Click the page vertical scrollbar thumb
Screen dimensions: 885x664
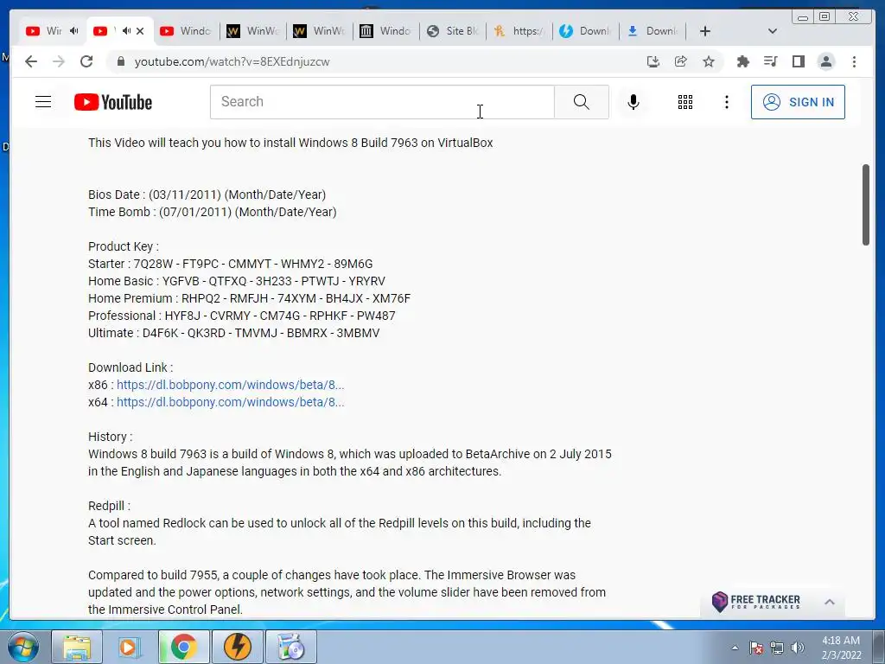865,205
